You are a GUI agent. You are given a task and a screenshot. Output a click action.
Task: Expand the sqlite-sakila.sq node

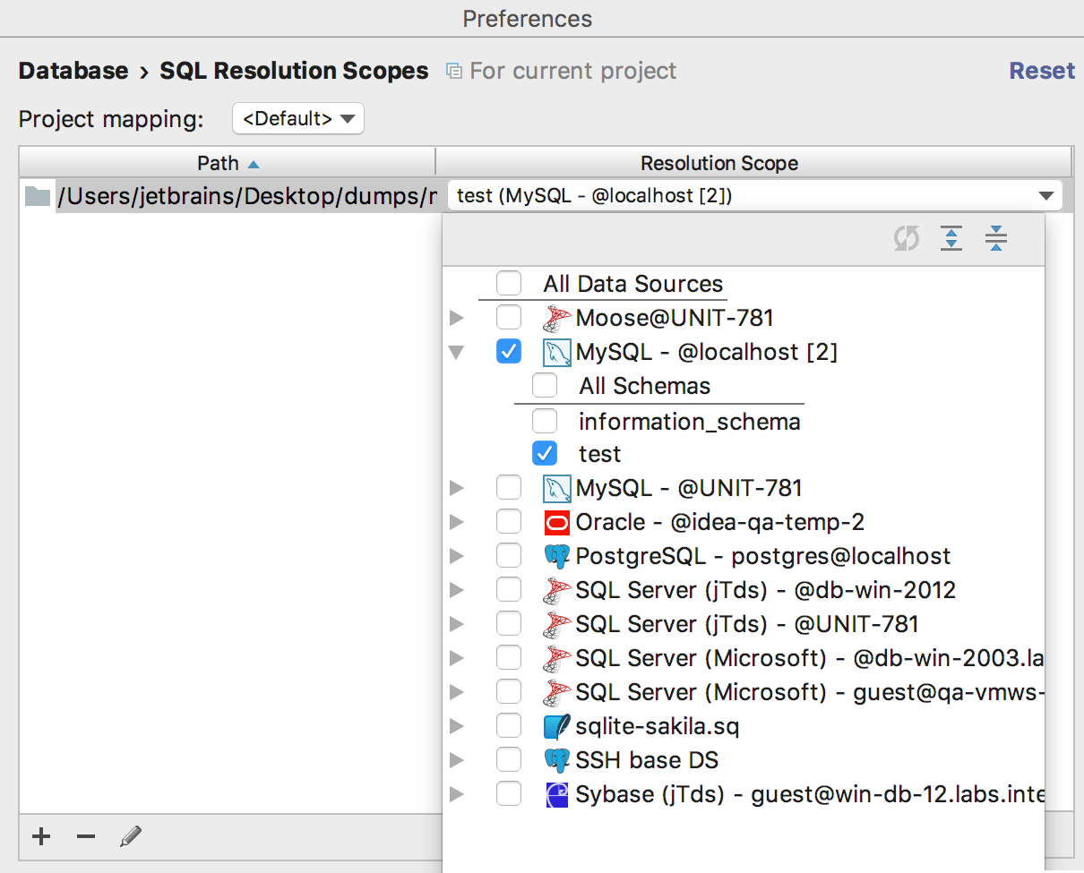pos(457,726)
